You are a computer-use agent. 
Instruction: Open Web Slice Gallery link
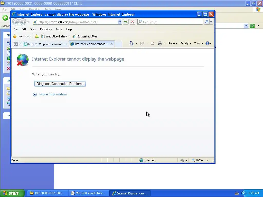coord(54,36)
